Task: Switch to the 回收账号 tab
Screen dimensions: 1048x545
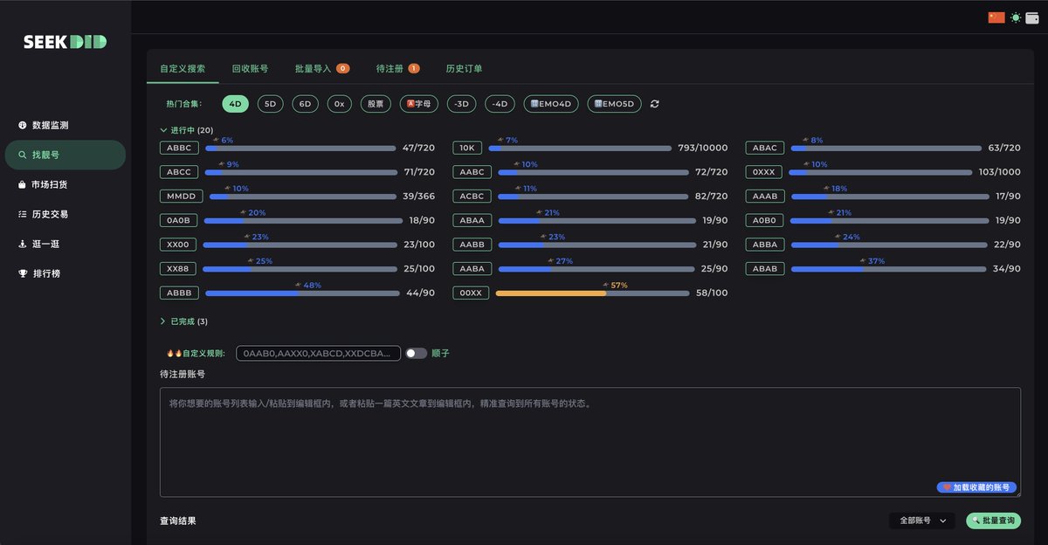Action: (250, 68)
